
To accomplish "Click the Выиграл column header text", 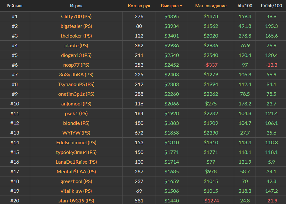I will (x=169, y=6).
